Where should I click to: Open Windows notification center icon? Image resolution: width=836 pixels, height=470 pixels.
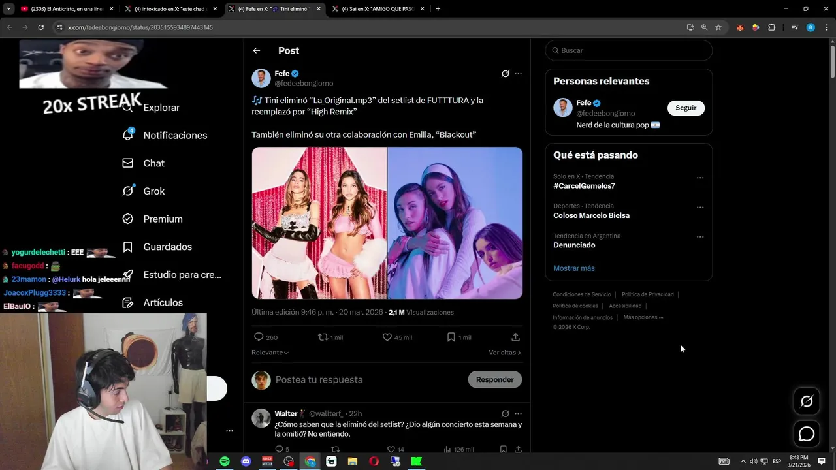coord(822,462)
